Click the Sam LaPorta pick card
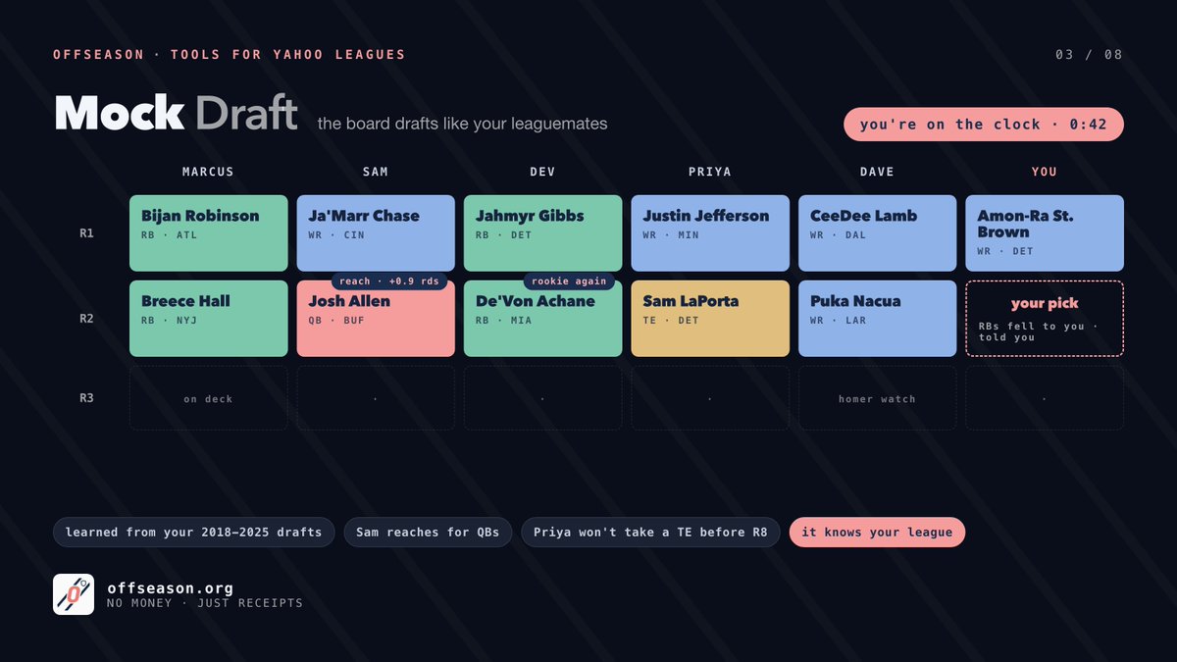The width and height of the screenshot is (1177, 662). coord(710,319)
